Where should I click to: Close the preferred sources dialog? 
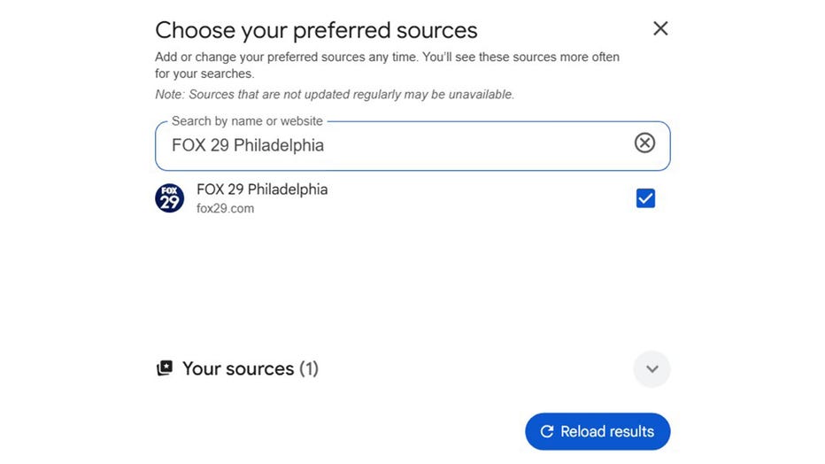[660, 28]
